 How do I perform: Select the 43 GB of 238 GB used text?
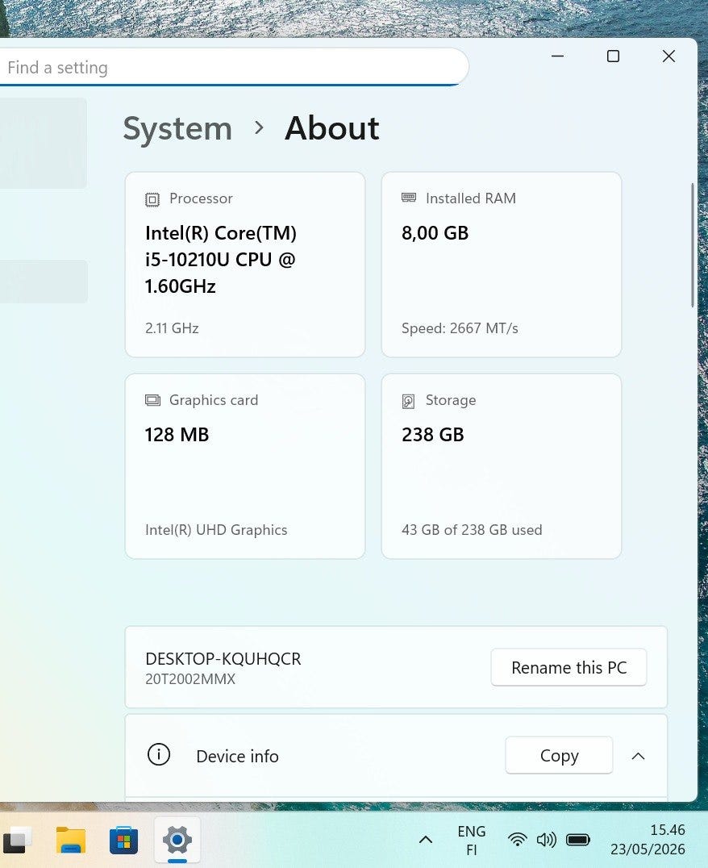point(472,530)
